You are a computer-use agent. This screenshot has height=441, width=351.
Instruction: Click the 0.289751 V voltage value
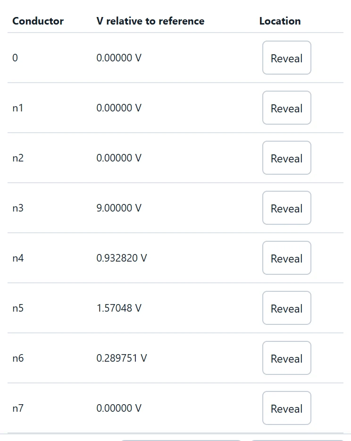pyautogui.click(x=122, y=358)
